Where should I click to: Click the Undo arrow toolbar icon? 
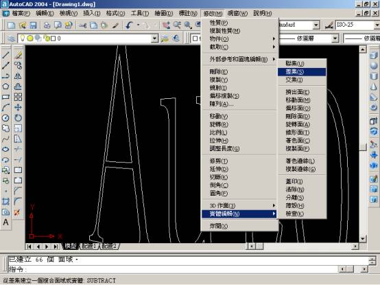[129, 25]
